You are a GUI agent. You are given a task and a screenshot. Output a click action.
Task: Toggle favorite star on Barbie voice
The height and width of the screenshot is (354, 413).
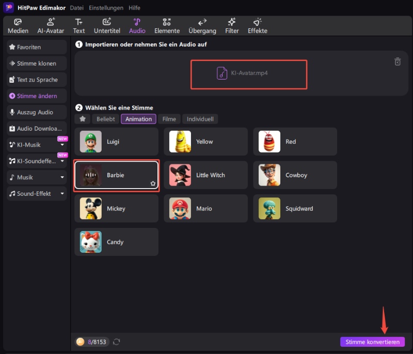point(153,183)
